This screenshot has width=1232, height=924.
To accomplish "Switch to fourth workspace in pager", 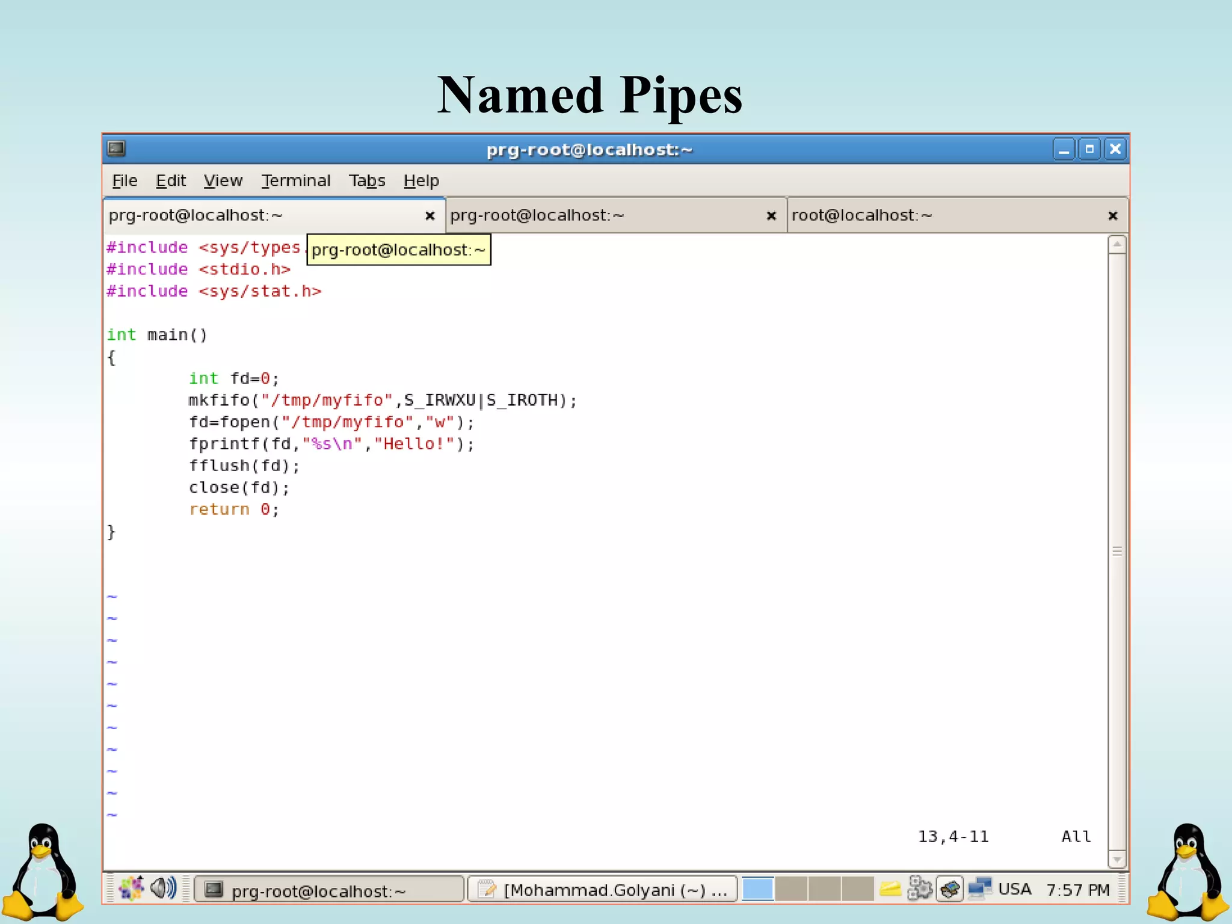I will 857,889.
